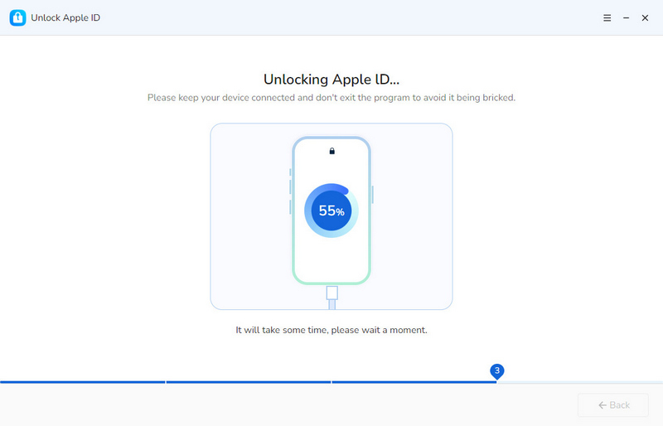Viewport: 663px width, 426px height.
Task: Click the 55% circular progress indicator
Action: pyautogui.click(x=331, y=211)
